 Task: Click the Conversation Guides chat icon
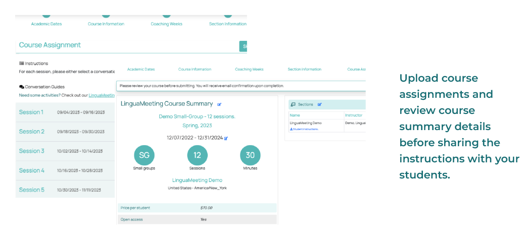coord(21,87)
